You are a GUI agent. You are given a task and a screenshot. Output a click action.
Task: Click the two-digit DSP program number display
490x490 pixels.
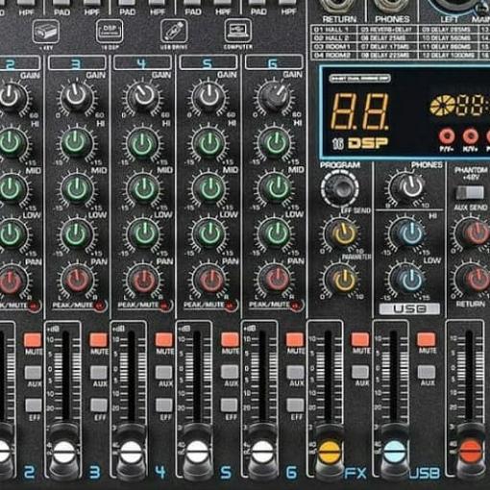359,111
